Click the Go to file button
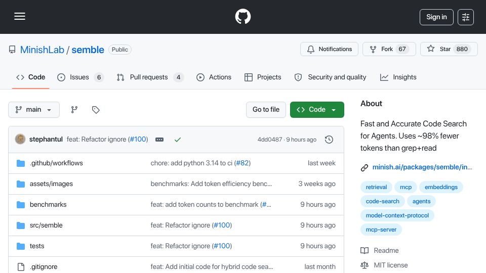486x273 pixels. [x=266, y=110]
